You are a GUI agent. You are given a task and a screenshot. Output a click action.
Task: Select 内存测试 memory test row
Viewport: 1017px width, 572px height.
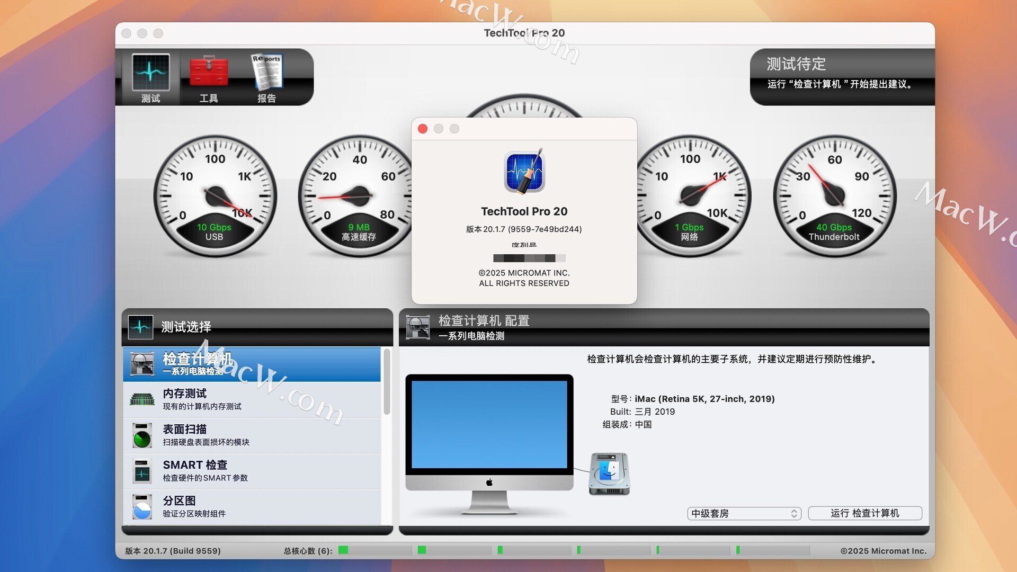(252, 400)
